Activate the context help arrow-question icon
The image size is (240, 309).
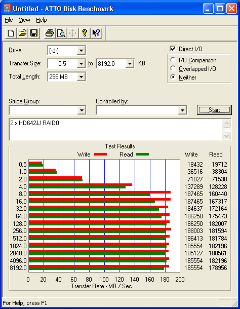click(x=96, y=33)
